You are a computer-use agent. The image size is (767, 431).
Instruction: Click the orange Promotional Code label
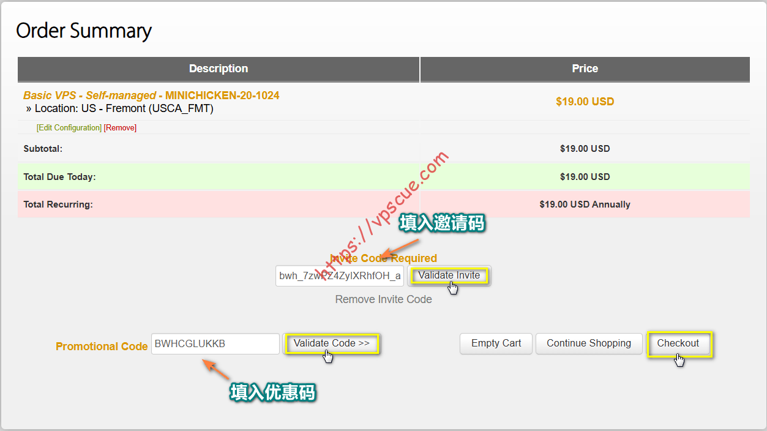[102, 347]
